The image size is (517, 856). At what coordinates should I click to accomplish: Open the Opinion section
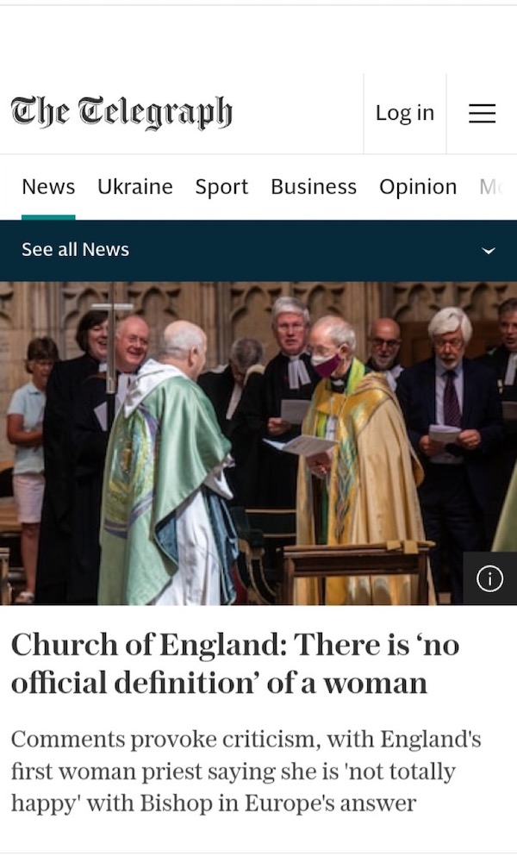tap(418, 187)
